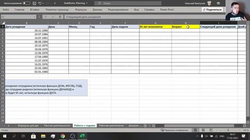
Task: Select column B header
Action: pyautogui.click(x=27, y=23)
